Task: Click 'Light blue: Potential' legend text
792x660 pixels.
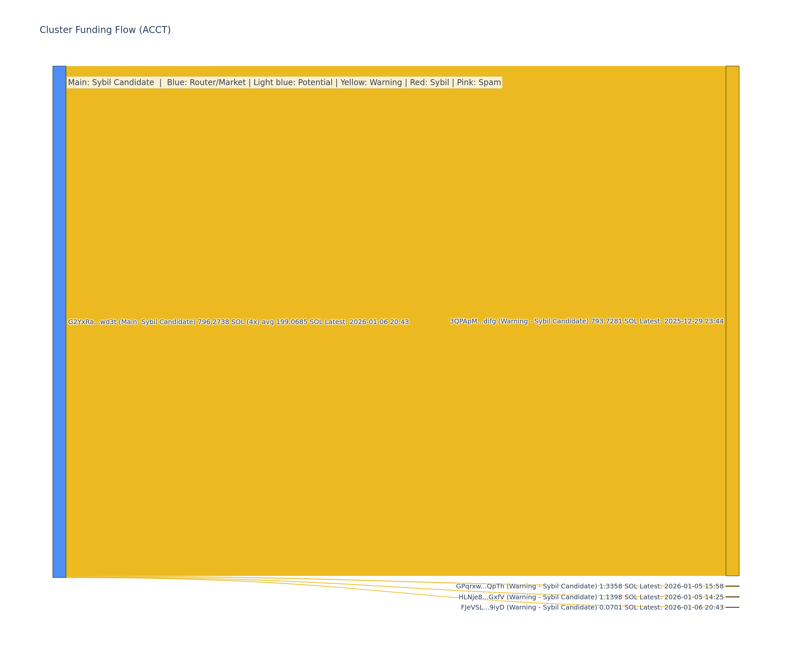Action: 293,82
